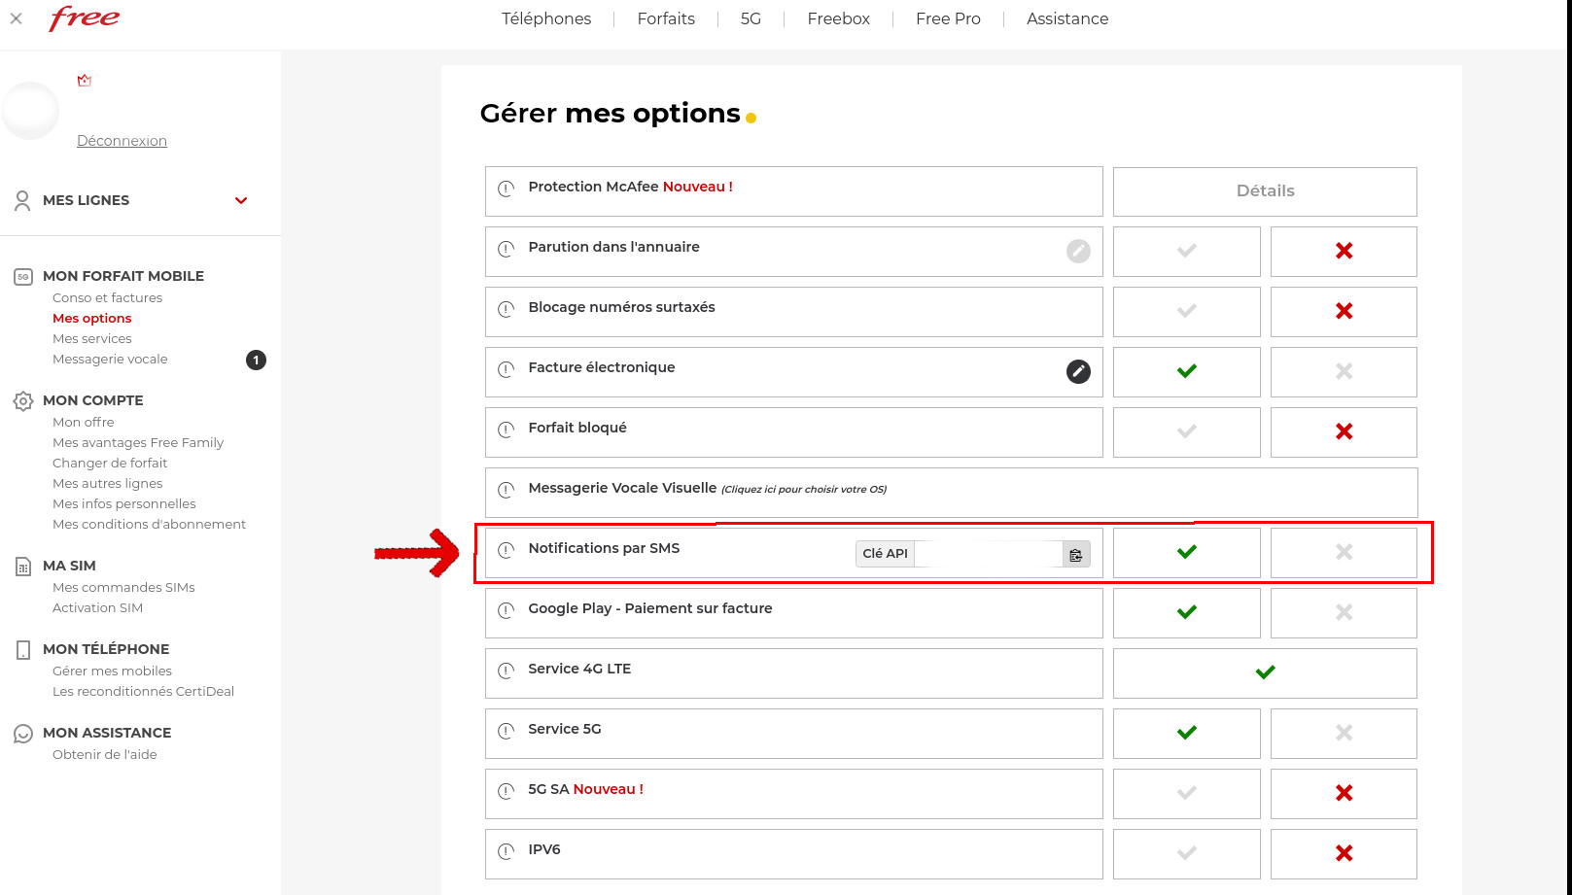This screenshot has width=1572, height=895.
Task: Enable Blocage numéros surtaxés with checkmark
Action: 1186,311
